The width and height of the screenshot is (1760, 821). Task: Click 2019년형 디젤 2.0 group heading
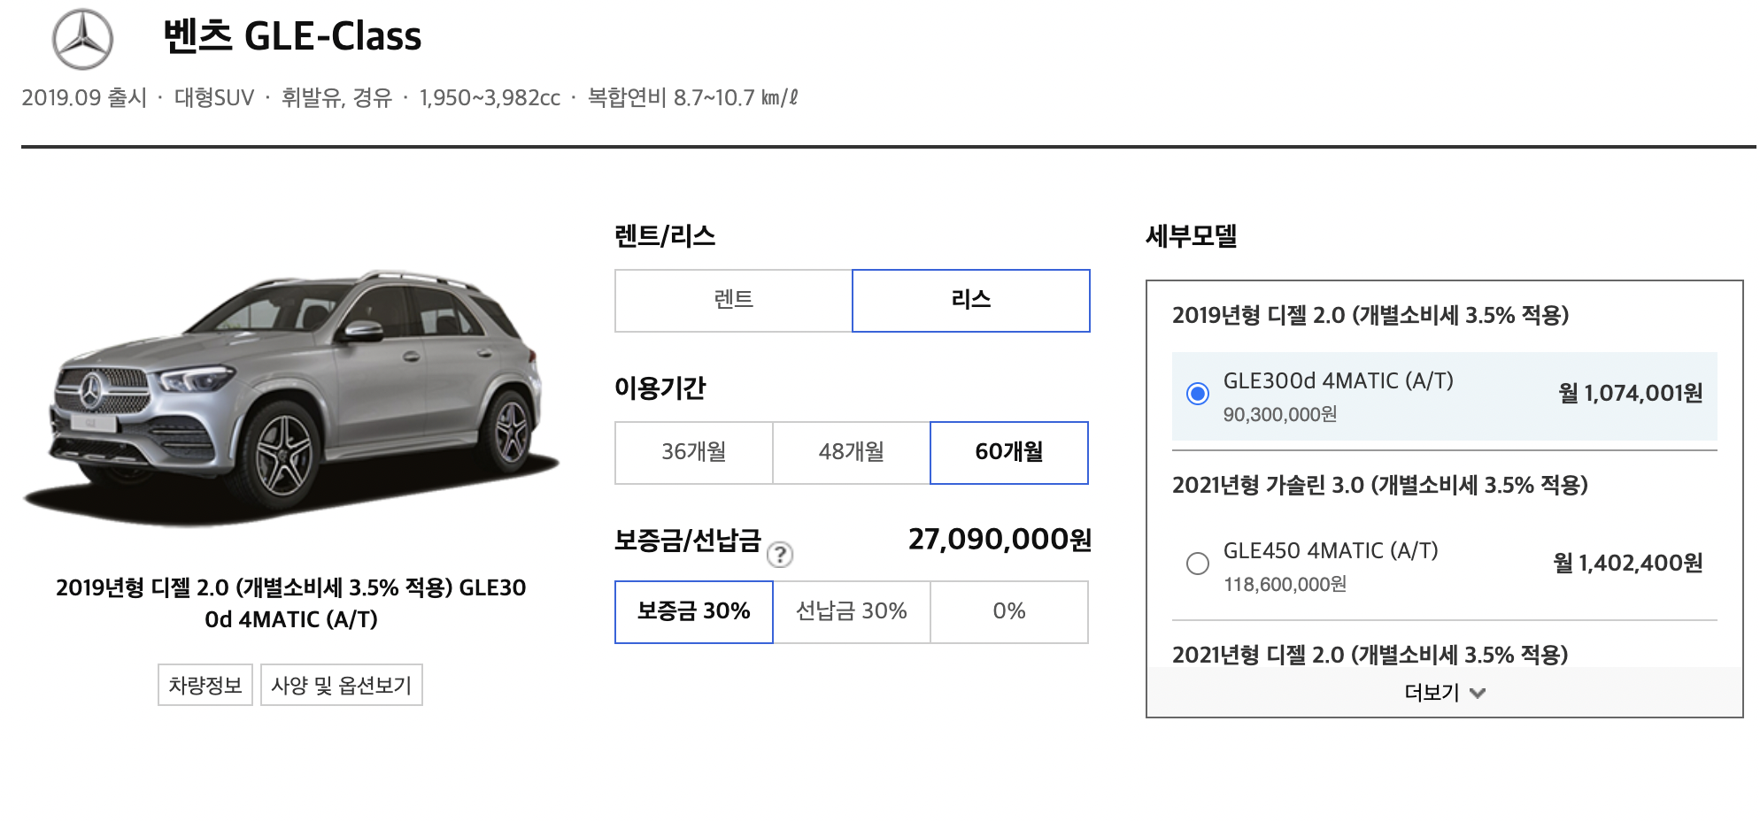coord(1370,316)
